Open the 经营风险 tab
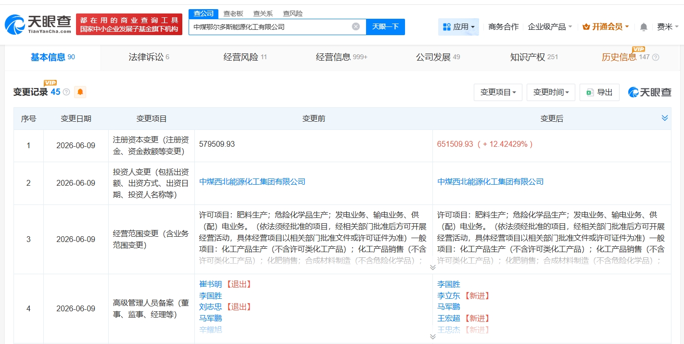Image resolution: width=684 pixels, height=344 pixels. click(x=245, y=57)
